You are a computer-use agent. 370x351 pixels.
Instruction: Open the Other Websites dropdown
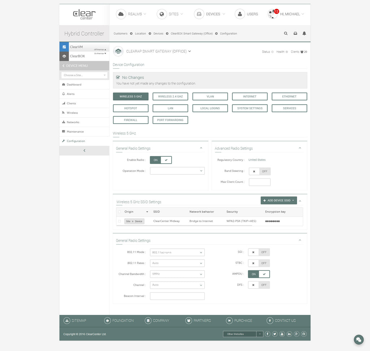tap(243, 334)
